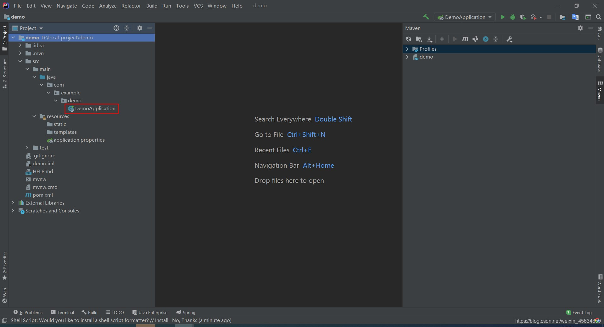Click the Google Translate toolbar icon
Image resolution: width=604 pixels, height=327 pixels.
(x=575, y=17)
